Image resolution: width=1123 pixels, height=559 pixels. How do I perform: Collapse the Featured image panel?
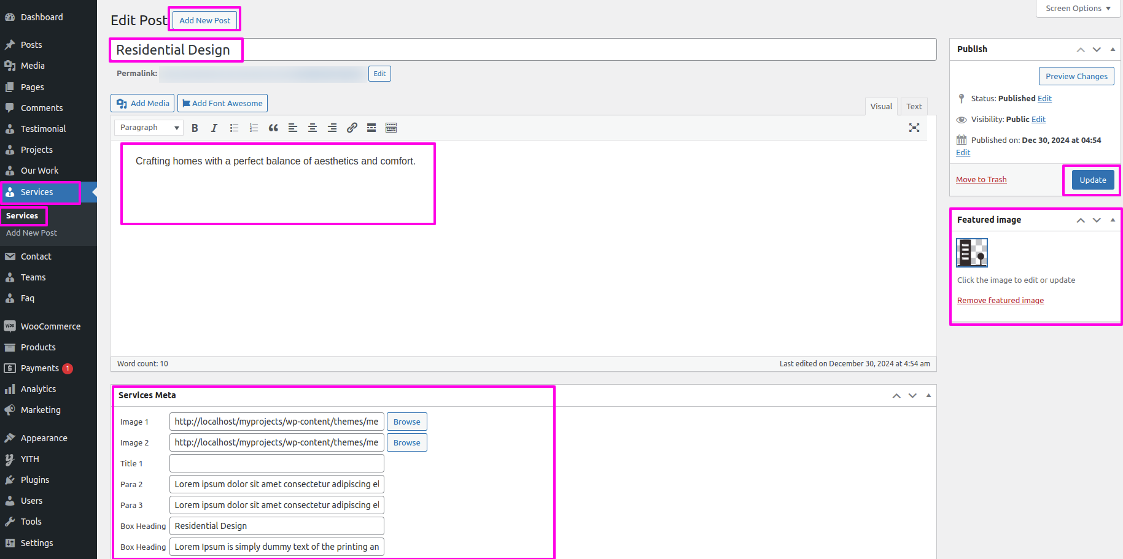[x=1113, y=220]
